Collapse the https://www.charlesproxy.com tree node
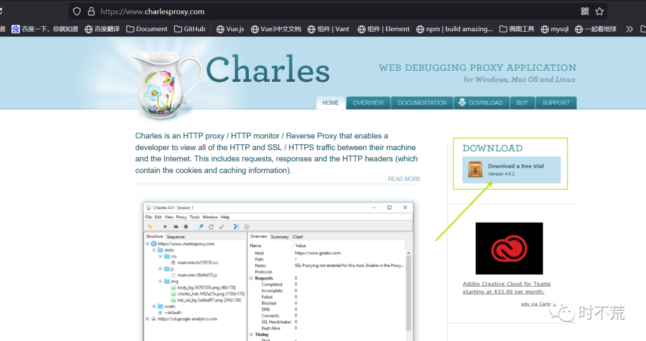This screenshot has height=341, width=646. 148,244
